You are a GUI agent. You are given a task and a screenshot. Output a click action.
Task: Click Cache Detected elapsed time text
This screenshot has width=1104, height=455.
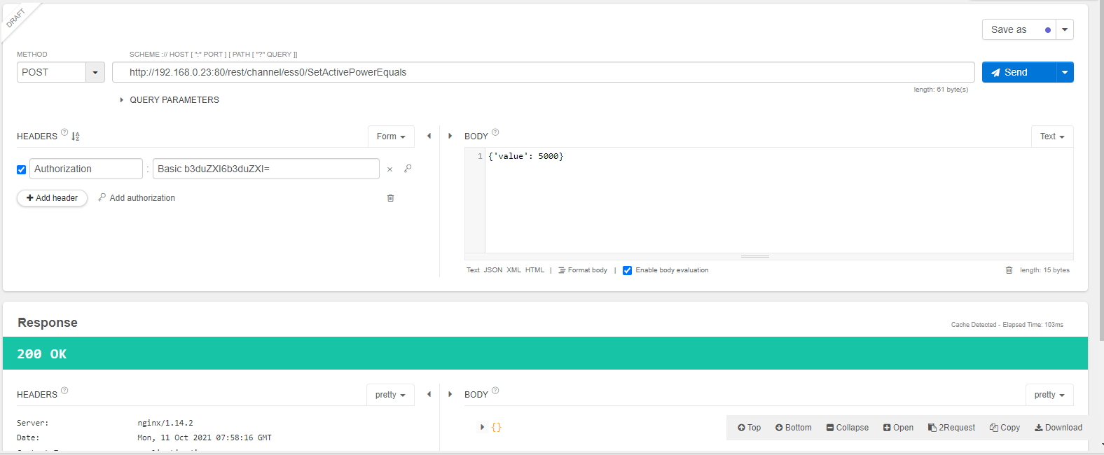pos(1007,325)
